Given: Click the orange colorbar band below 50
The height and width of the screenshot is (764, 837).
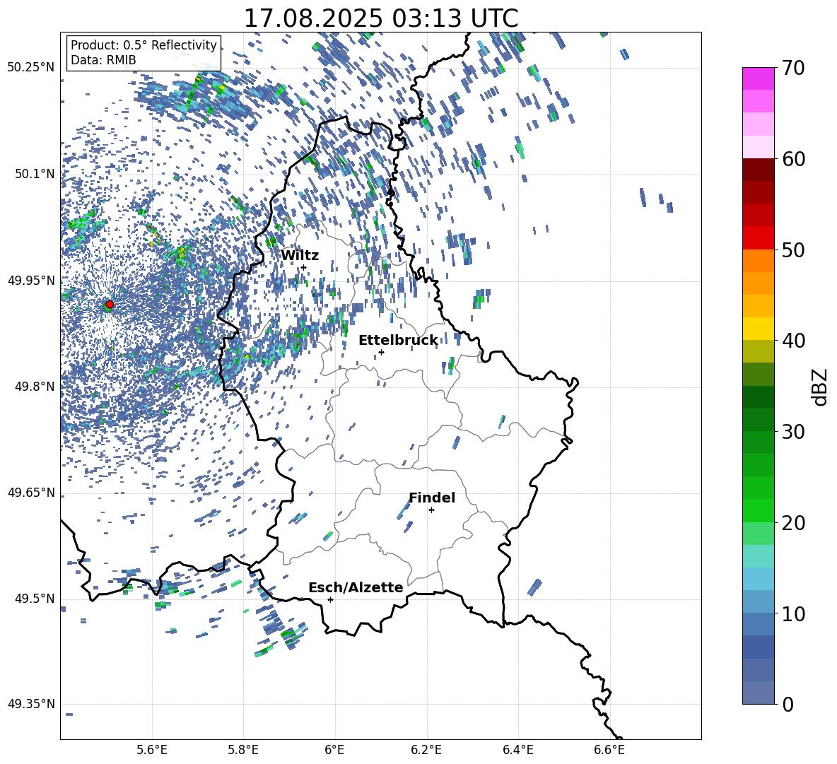Looking at the screenshot, I should tap(758, 261).
